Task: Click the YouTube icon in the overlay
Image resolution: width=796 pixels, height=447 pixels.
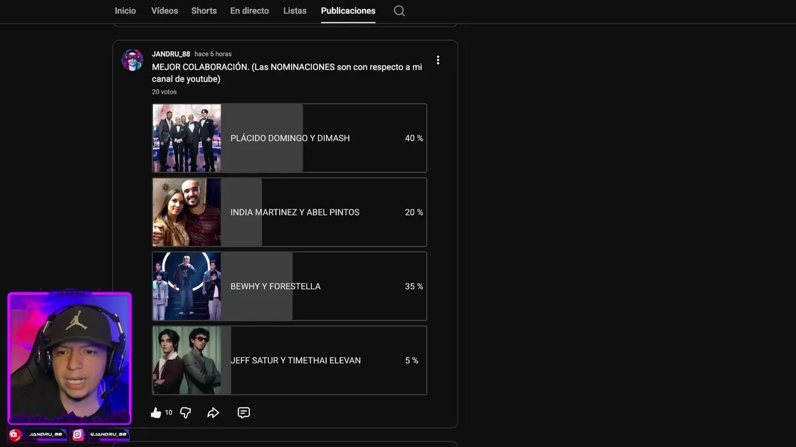Action: (x=15, y=435)
